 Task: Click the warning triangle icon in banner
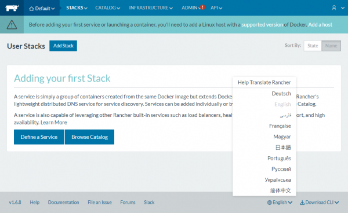coord(12,24)
